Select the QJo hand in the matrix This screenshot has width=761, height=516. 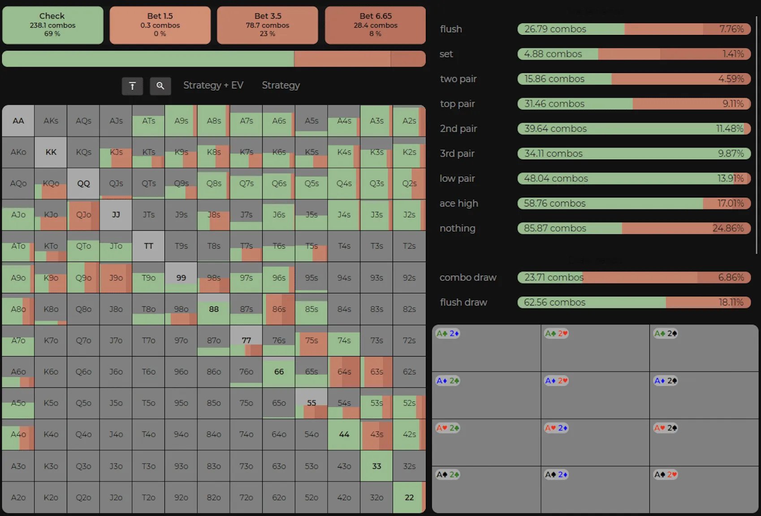[83, 215]
